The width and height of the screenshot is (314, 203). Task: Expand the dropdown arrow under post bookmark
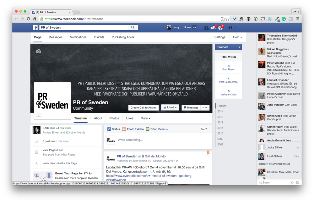208,156
